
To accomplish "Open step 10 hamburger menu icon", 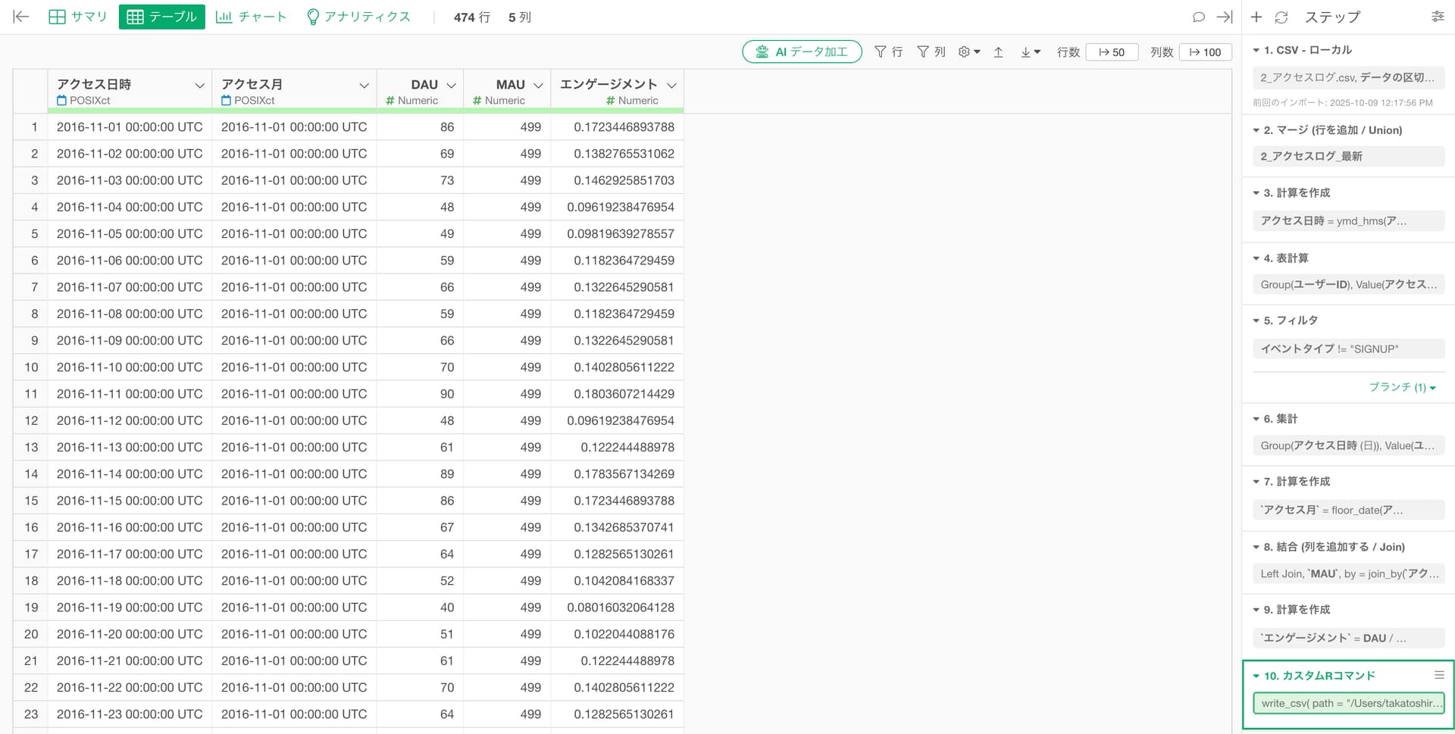I will coord(1439,675).
